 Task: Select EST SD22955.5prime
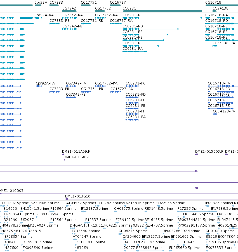tap(171, 203)
